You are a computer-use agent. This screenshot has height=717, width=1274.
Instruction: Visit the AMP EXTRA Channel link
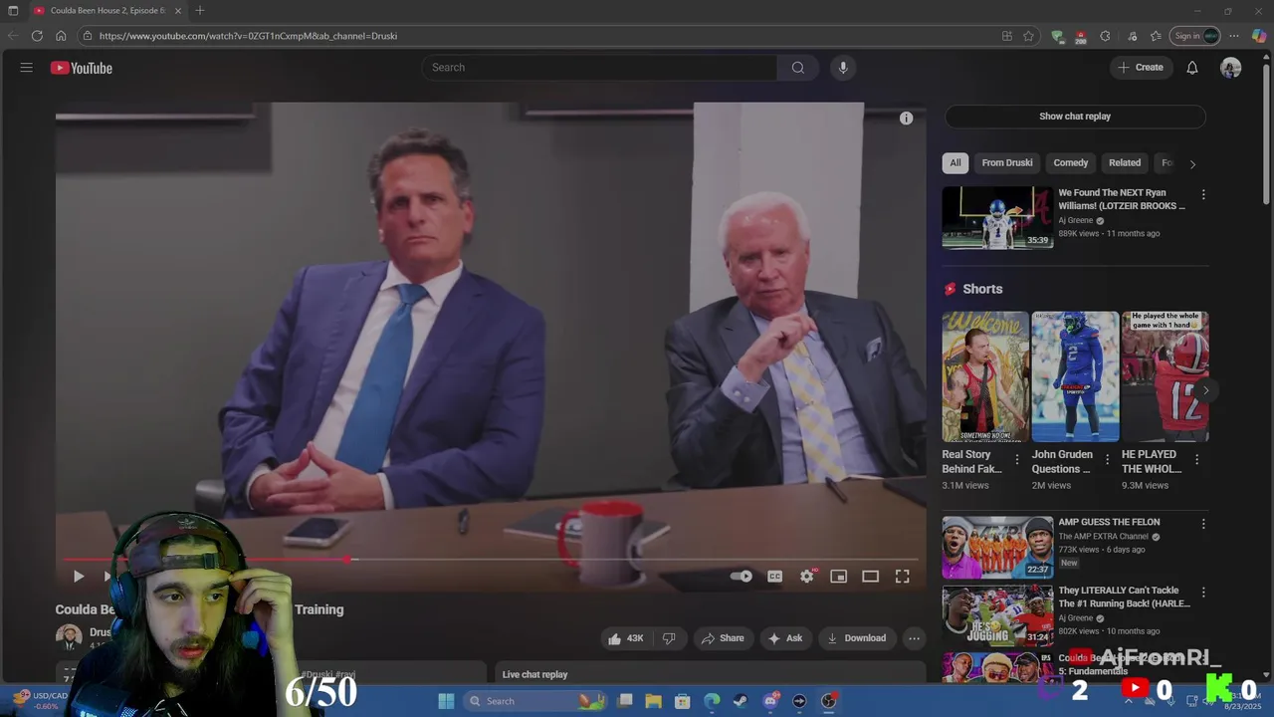click(1103, 537)
